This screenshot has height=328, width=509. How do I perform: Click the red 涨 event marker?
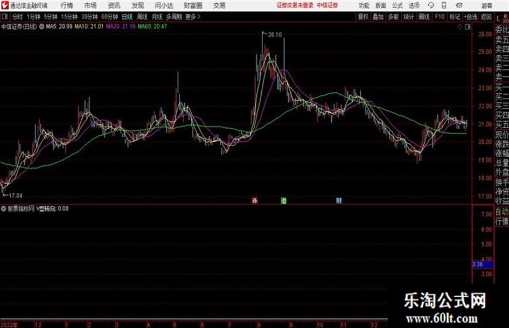click(x=255, y=201)
